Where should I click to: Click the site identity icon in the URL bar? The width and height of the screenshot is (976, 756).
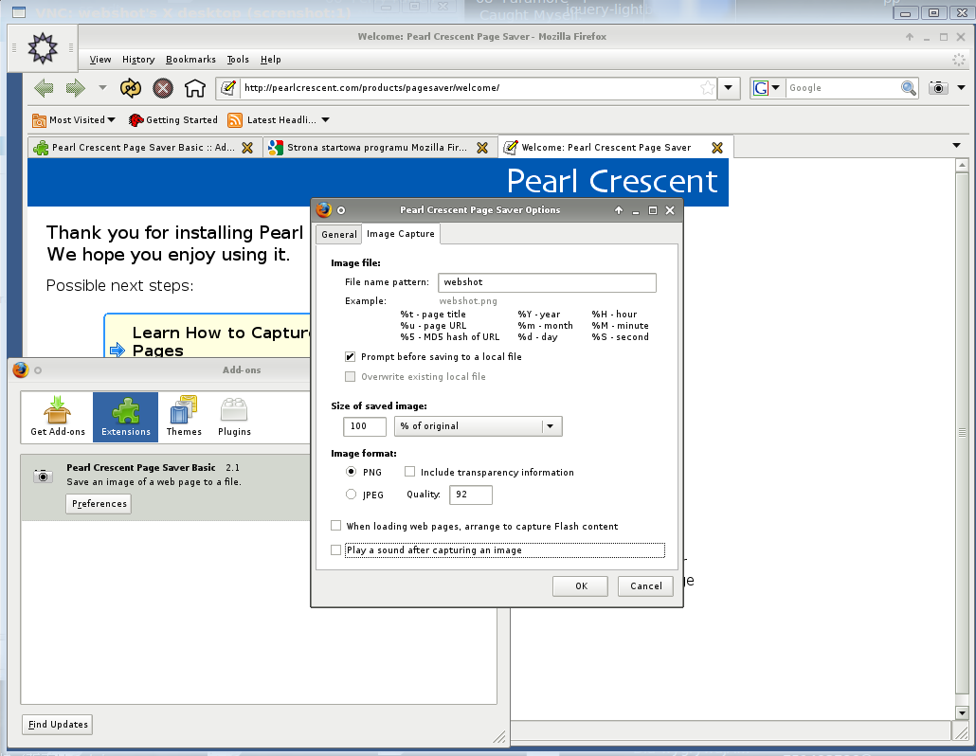tap(228, 88)
